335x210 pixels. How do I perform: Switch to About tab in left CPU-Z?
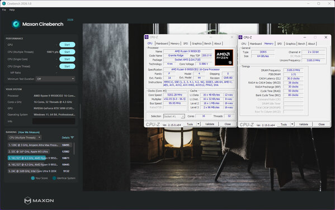[218, 44]
